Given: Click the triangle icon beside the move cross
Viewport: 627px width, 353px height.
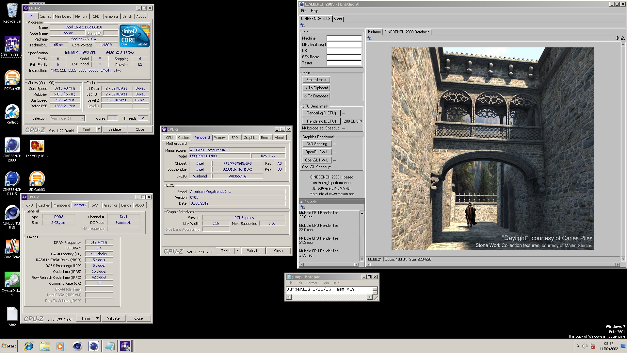Looking at the screenshot, I should click(622, 38).
